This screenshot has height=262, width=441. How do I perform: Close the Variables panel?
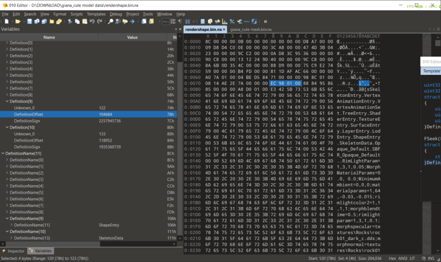coord(180,29)
